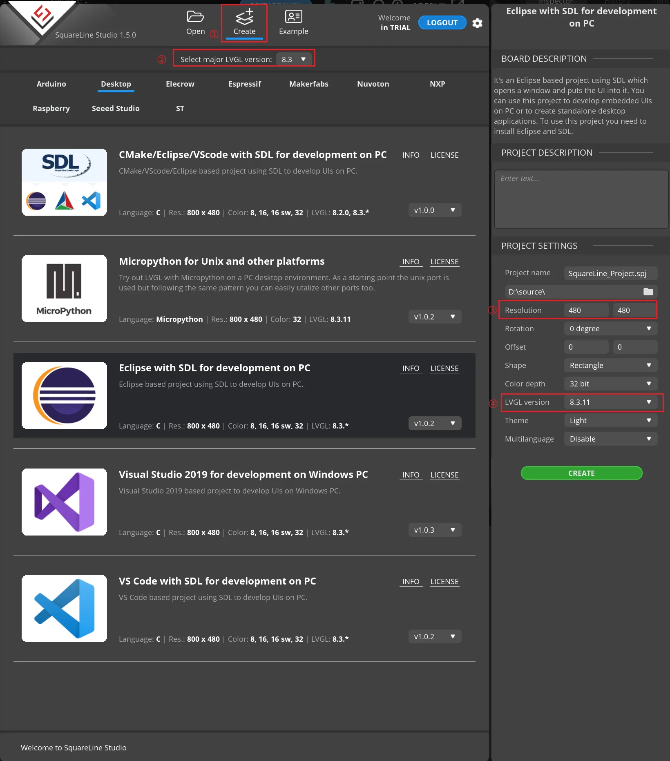
Task: Switch to the Raspberry tab
Action: (51, 109)
